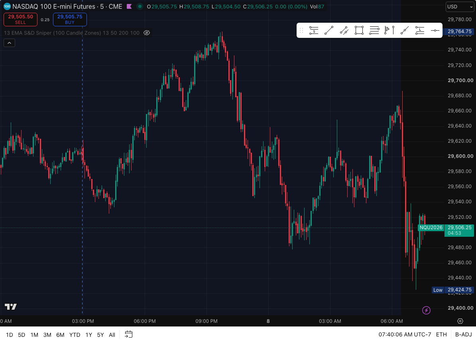Image resolution: width=476 pixels, height=342 pixels.
Task: Open the timezone menu showing UTC-7
Action: click(x=405, y=334)
